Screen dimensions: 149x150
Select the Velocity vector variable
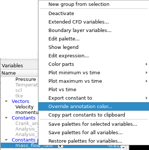(x=25, y=107)
